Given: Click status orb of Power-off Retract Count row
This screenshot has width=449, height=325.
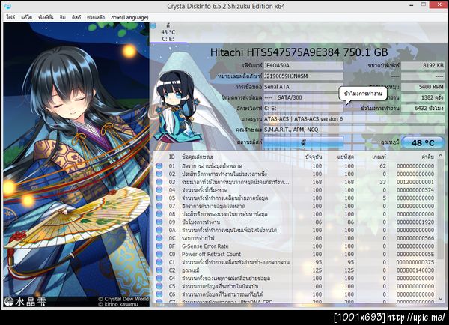Looking at the screenshot, I should coord(159,254).
